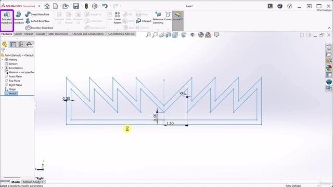Choose Boundary Boss/Base feature
Viewport: 333px width, 187px height.
coord(39,28)
